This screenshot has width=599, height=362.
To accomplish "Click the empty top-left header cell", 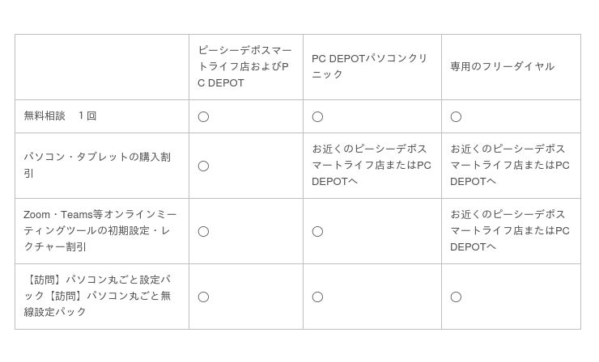I will tap(101, 66).
